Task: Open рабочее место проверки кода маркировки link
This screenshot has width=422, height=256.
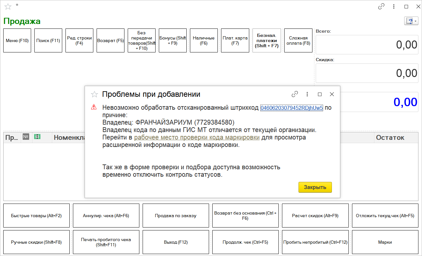Action: pos(197,137)
